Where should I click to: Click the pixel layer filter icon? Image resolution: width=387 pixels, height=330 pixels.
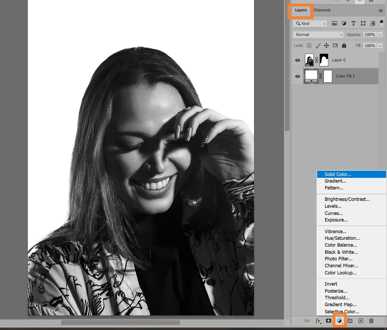(x=335, y=24)
